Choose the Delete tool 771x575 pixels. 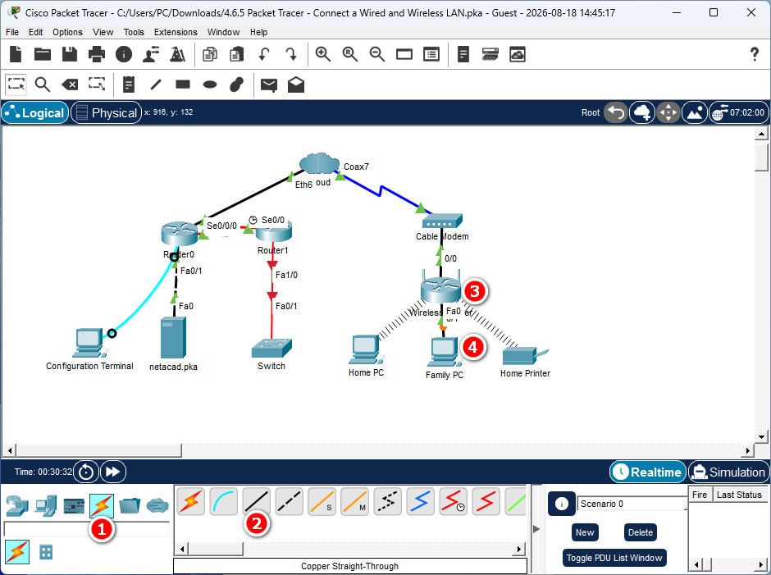(x=70, y=84)
